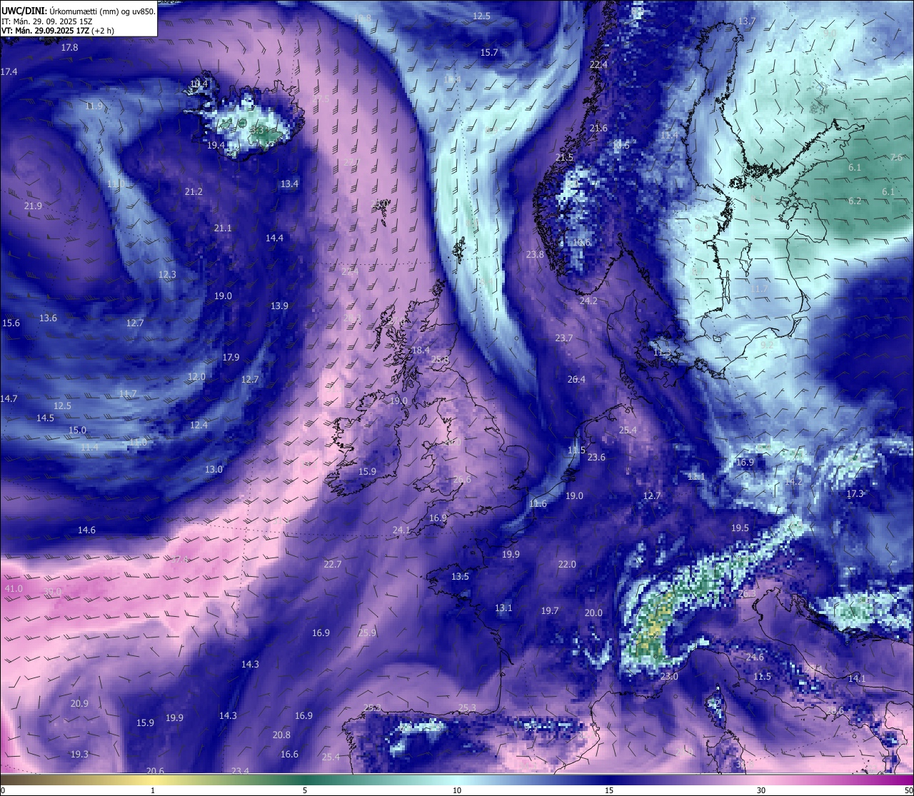Select the 15.6 value at the left edge
The width and height of the screenshot is (914, 796).
11,323
